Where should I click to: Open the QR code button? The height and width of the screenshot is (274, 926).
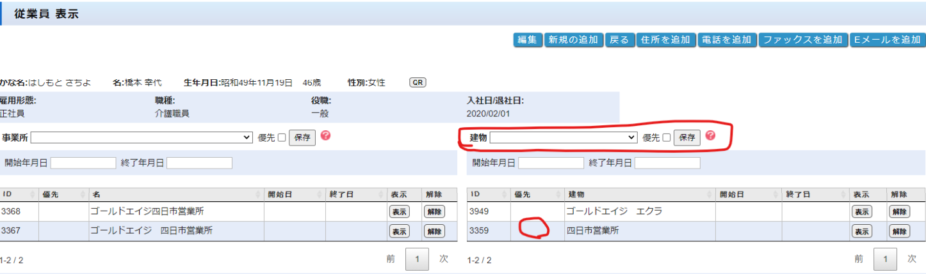(418, 82)
